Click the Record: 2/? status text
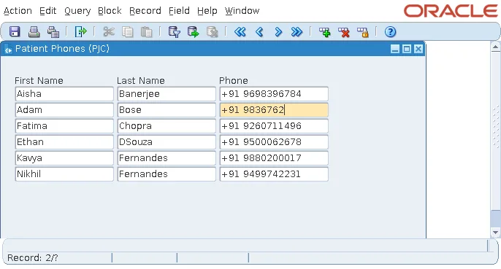 pos(33,258)
